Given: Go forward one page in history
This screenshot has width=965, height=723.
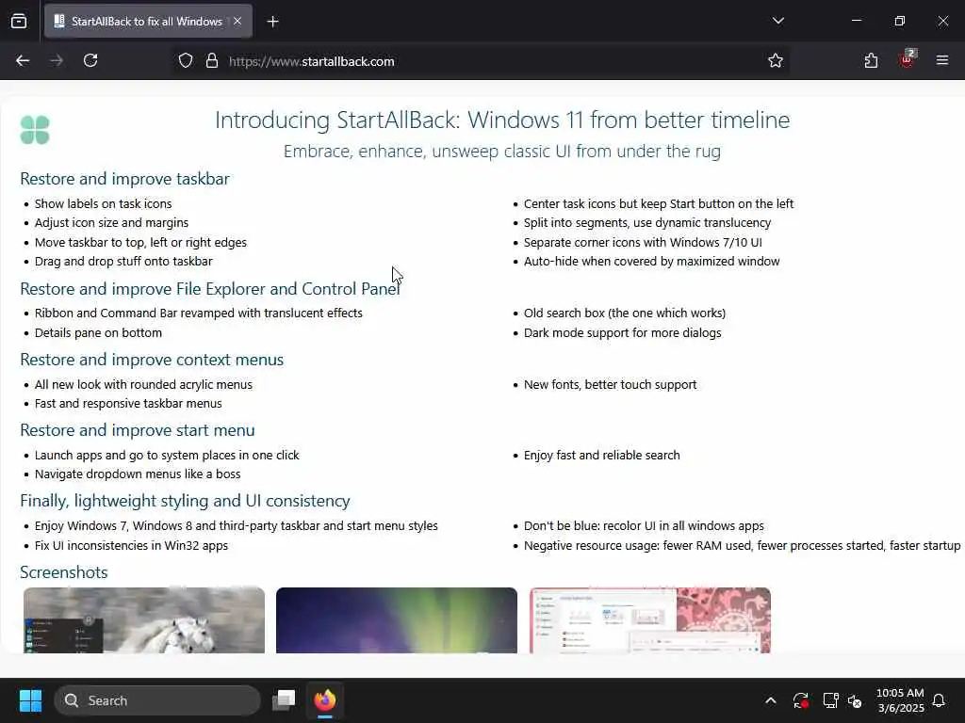Looking at the screenshot, I should click(57, 60).
